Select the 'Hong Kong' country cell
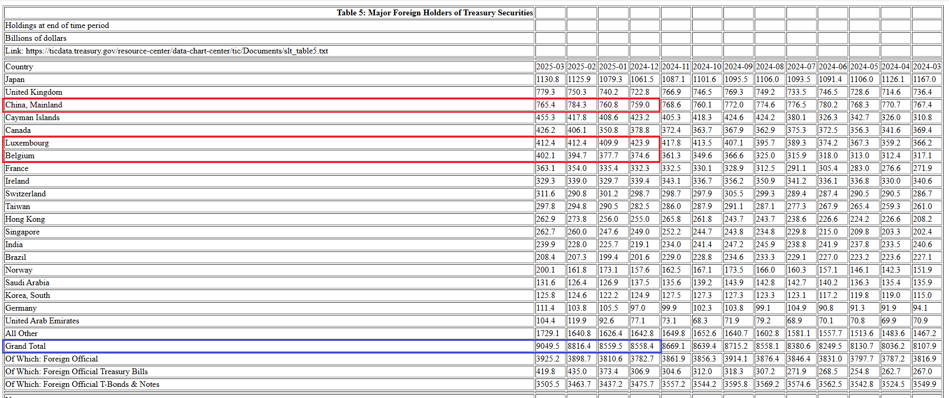Viewport: 949px width, 398px height. pos(269,219)
